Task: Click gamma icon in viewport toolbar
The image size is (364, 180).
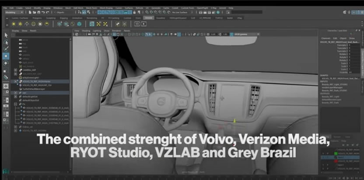Action: [x=220, y=35]
